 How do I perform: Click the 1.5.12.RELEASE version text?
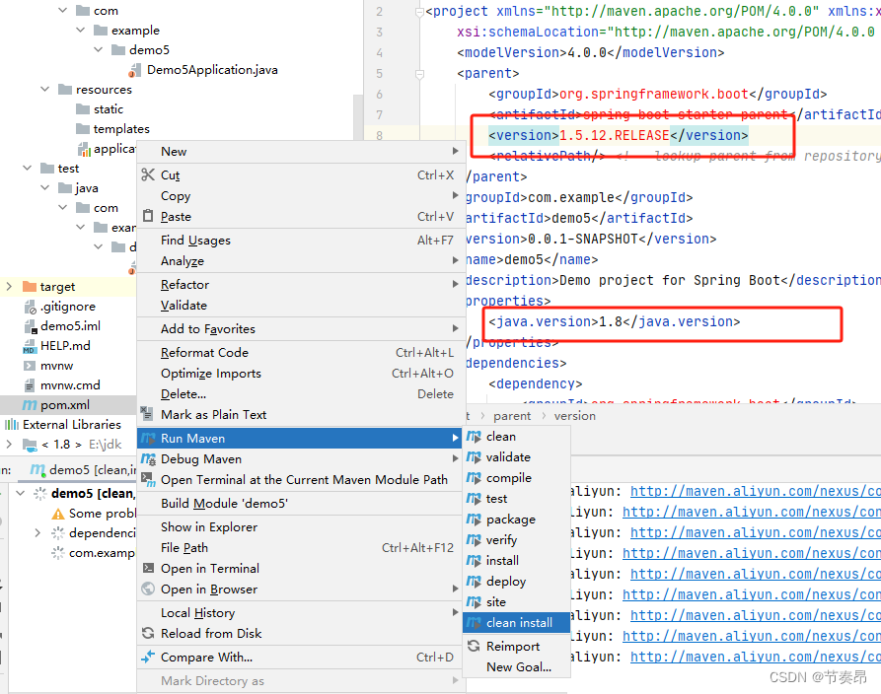tap(614, 135)
